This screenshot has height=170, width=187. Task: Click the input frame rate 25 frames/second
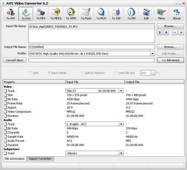click(78, 103)
